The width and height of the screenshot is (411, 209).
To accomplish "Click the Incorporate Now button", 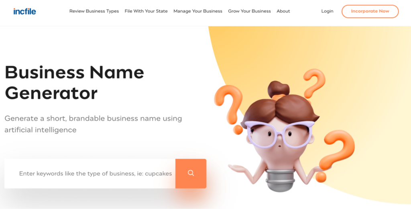I will click(x=370, y=11).
